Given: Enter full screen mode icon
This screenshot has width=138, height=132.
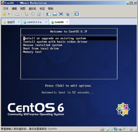Looking at the screenshot, I should pos(61,14).
